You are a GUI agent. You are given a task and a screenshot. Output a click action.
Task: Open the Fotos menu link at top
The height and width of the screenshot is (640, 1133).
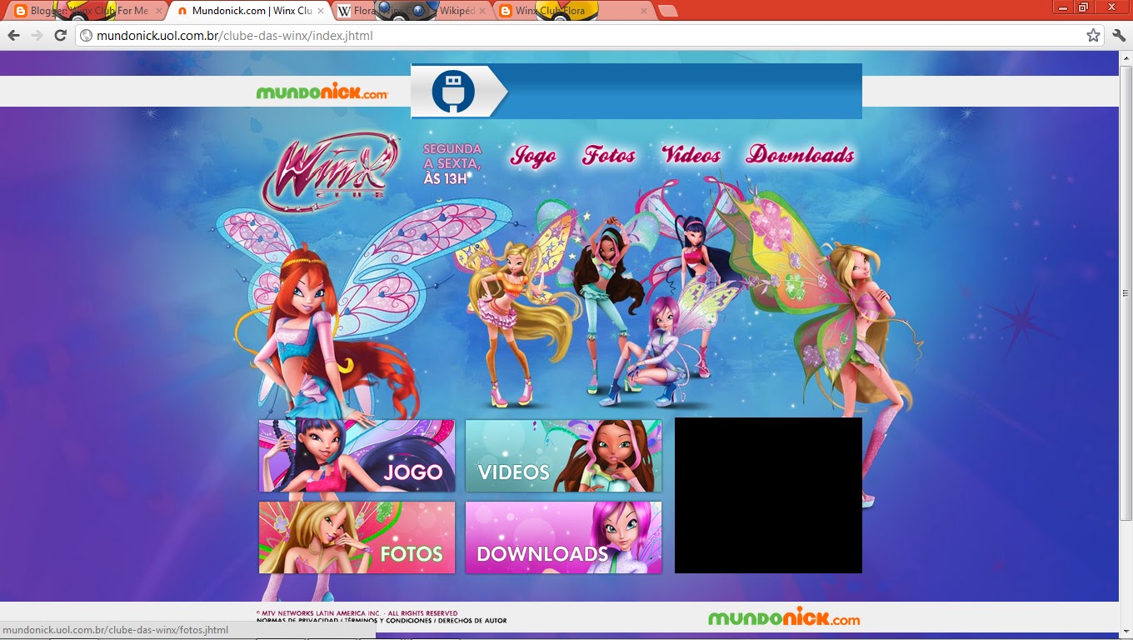[609, 155]
